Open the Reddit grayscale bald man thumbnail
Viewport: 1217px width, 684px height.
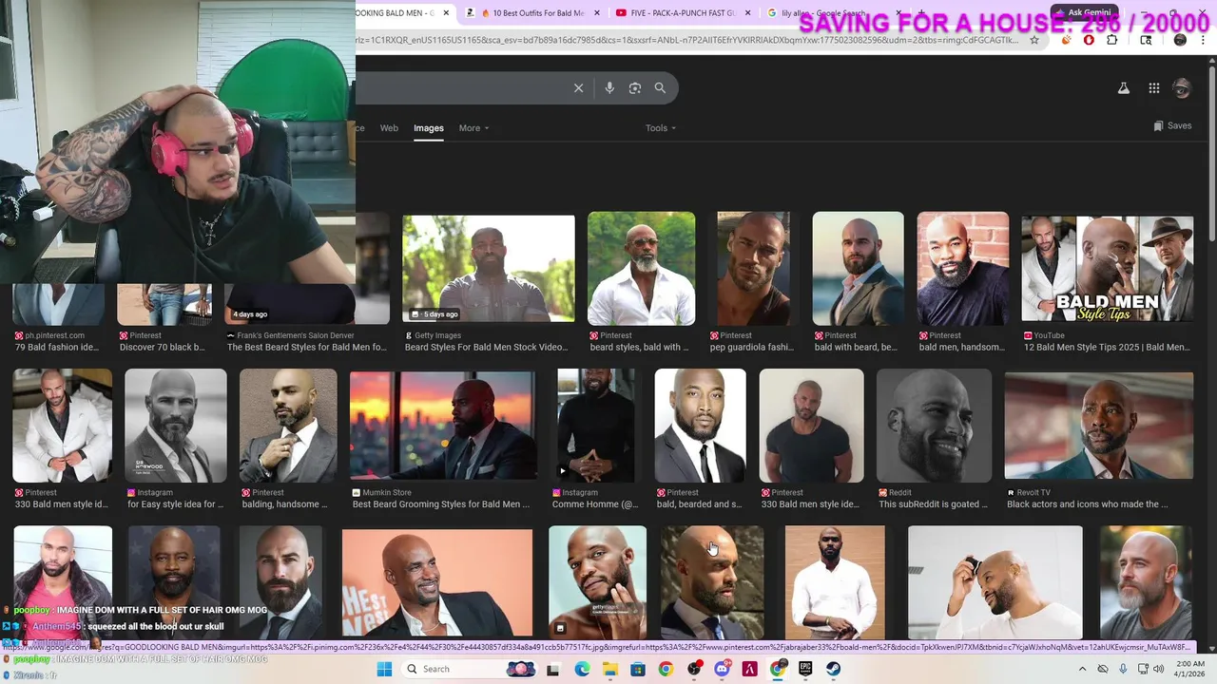[934, 425]
